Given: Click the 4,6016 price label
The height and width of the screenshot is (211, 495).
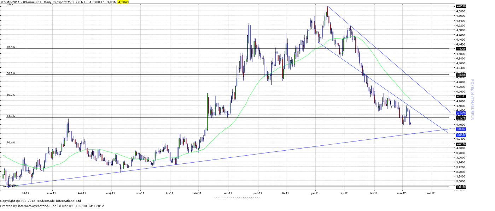Looking at the screenshot, I should pyautogui.click(x=461, y=6).
